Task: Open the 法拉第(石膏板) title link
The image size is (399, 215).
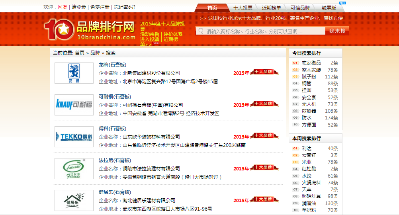Action: coord(115,160)
